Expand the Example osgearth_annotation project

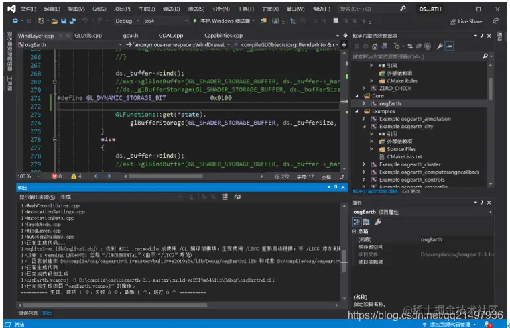click(364, 119)
